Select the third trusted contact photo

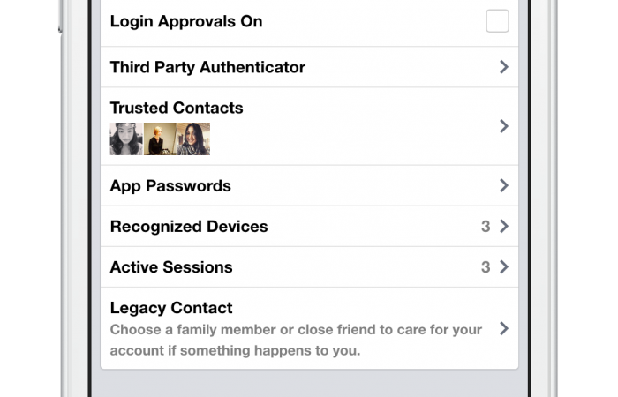pyautogui.click(x=193, y=139)
